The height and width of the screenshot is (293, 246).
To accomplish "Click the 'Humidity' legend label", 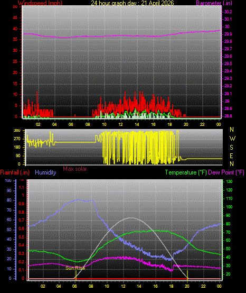I will point(45,172).
